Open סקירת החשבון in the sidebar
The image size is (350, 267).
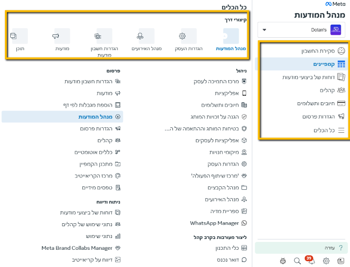point(323,51)
